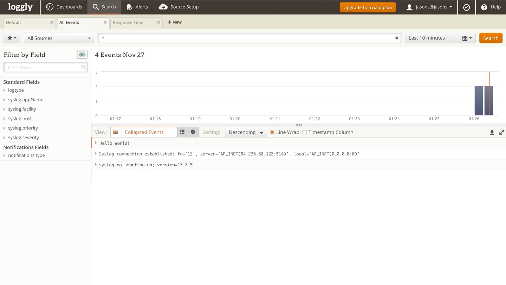Click the download events icon
506x285 pixels.
click(492, 132)
